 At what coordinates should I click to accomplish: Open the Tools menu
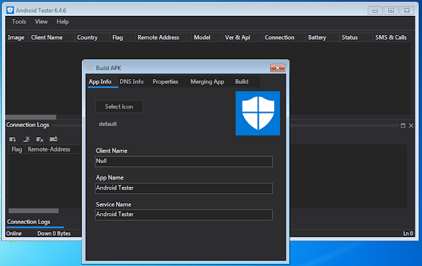[x=19, y=22]
